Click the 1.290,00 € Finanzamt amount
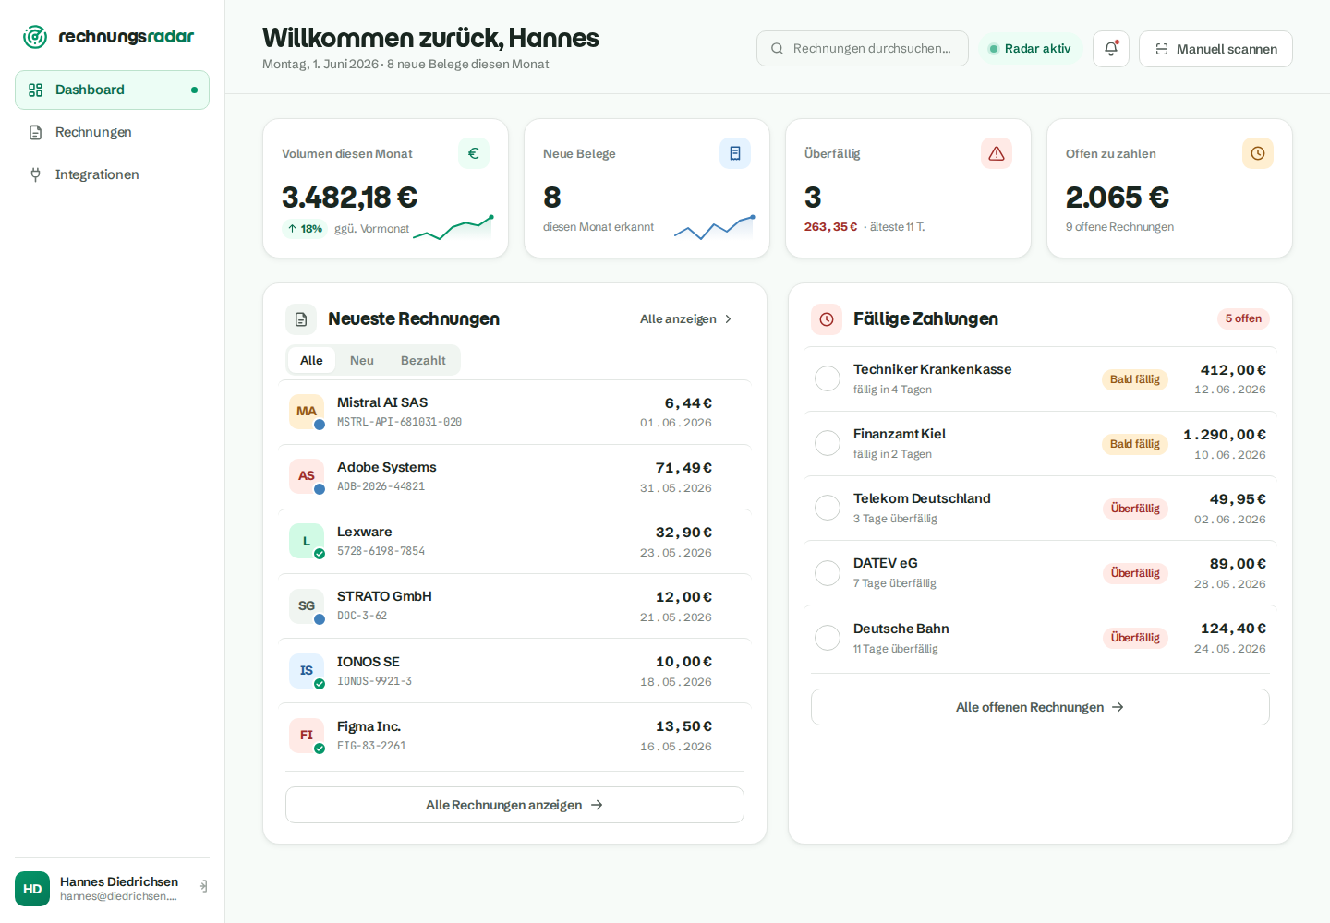 tap(1225, 435)
